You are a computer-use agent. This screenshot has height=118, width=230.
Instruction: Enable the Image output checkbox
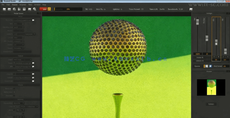[x=14, y=63]
